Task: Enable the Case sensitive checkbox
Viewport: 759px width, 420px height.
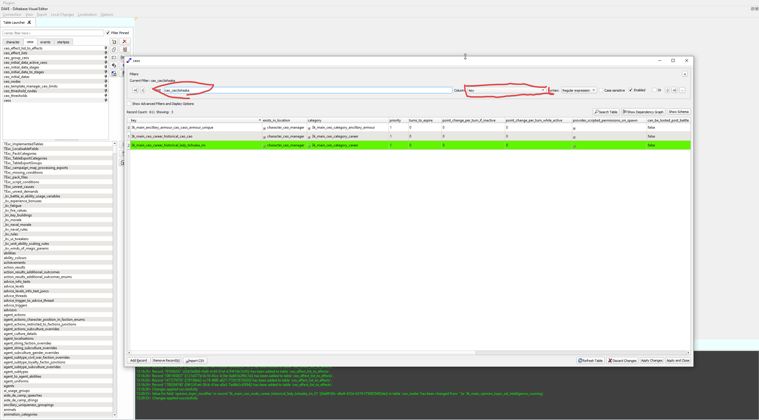Action: click(601, 90)
